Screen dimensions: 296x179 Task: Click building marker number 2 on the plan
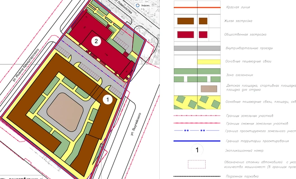click(x=96, y=41)
